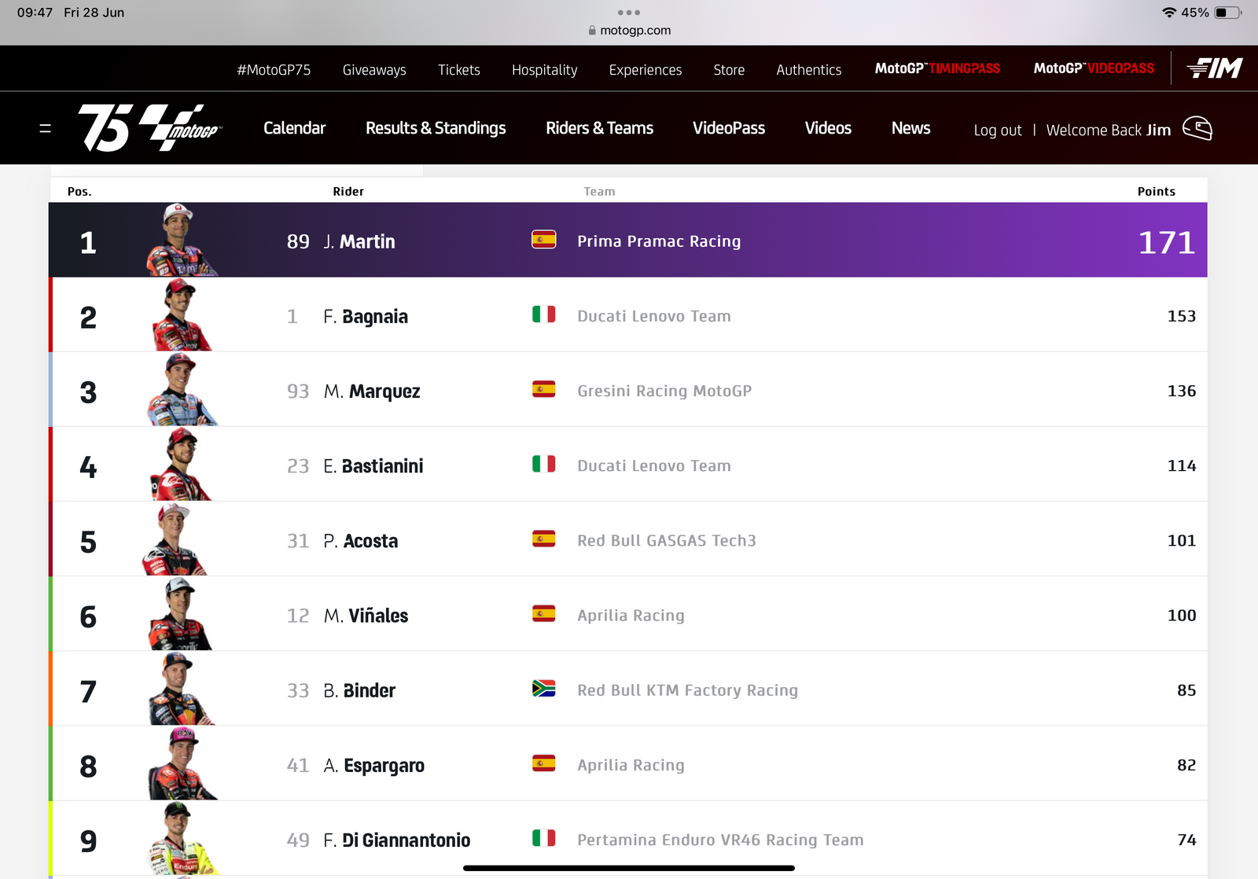Expand the Results & Standings menu
Screen dimensions: 1258x879
pos(436,128)
